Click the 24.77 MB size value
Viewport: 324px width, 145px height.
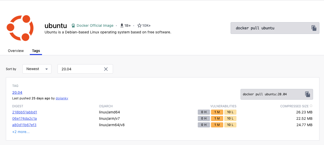coord(304,125)
